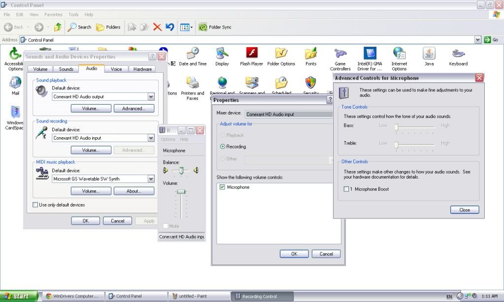The image size is (504, 302).
Task: Click the Folders toolbar button
Action: 108,27
